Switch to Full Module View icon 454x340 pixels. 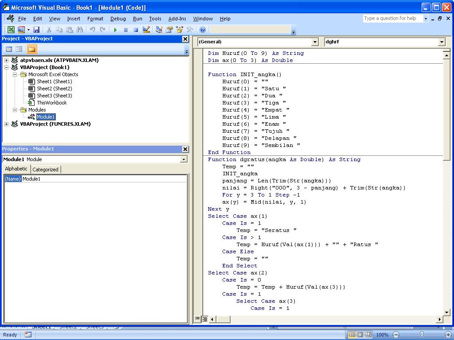coord(205,319)
